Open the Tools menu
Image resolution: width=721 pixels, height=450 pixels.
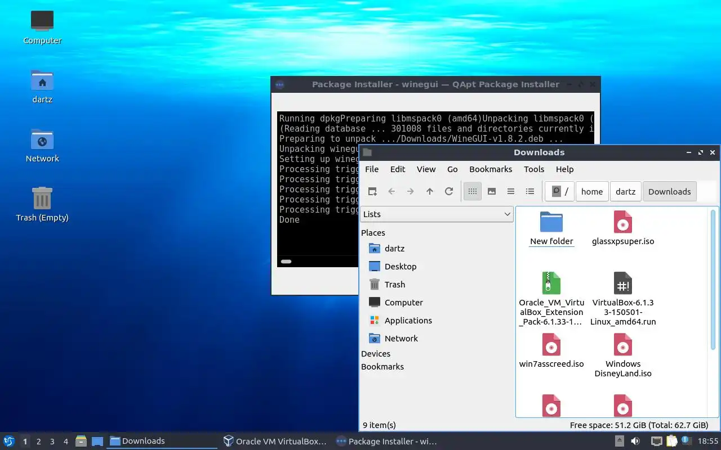click(534, 169)
